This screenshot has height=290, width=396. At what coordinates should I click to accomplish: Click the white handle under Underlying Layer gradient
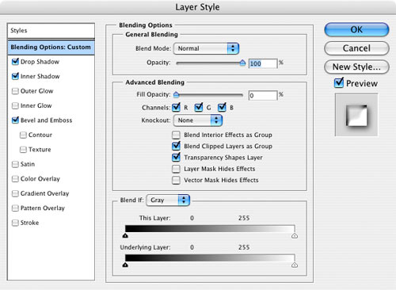(x=295, y=265)
